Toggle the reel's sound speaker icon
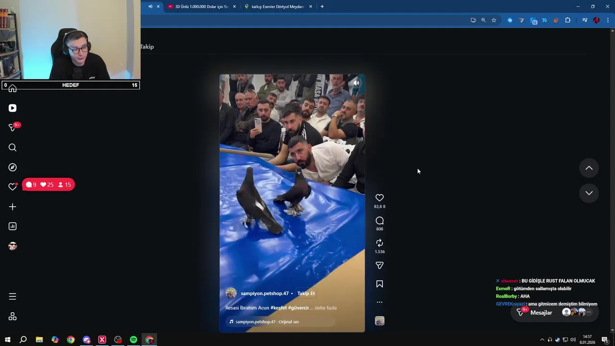The height and width of the screenshot is (346, 615). (x=356, y=83)
